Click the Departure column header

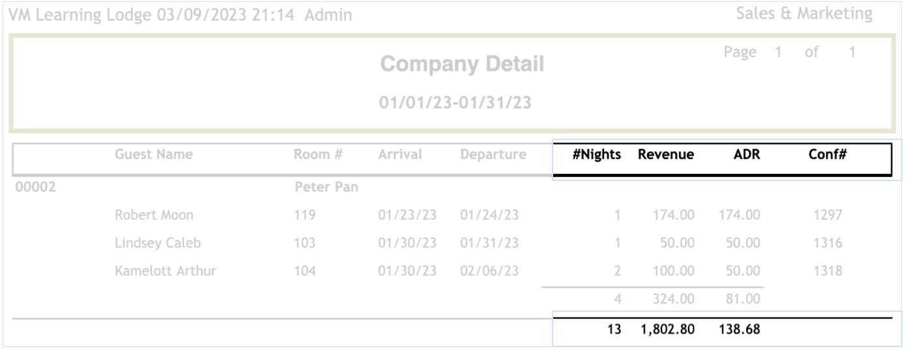[493, 155]
